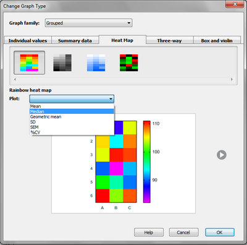Click the 100 label on color scale
Screen dimensions: 247x245
(x=156, y=152)
